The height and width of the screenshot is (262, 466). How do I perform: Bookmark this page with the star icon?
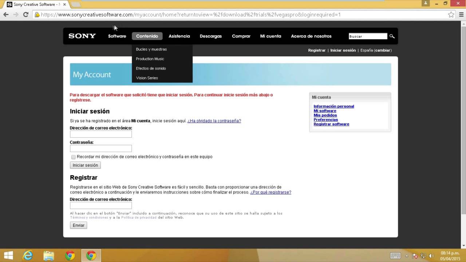pos(451,15)
